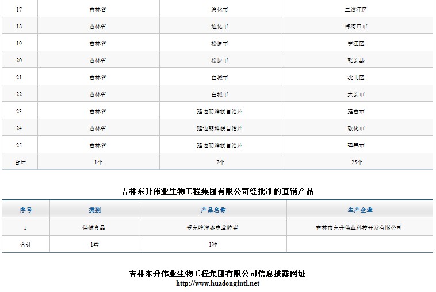436x292 pixels.
Task: Click the 7个 city total cell
Action: (220, 162)
